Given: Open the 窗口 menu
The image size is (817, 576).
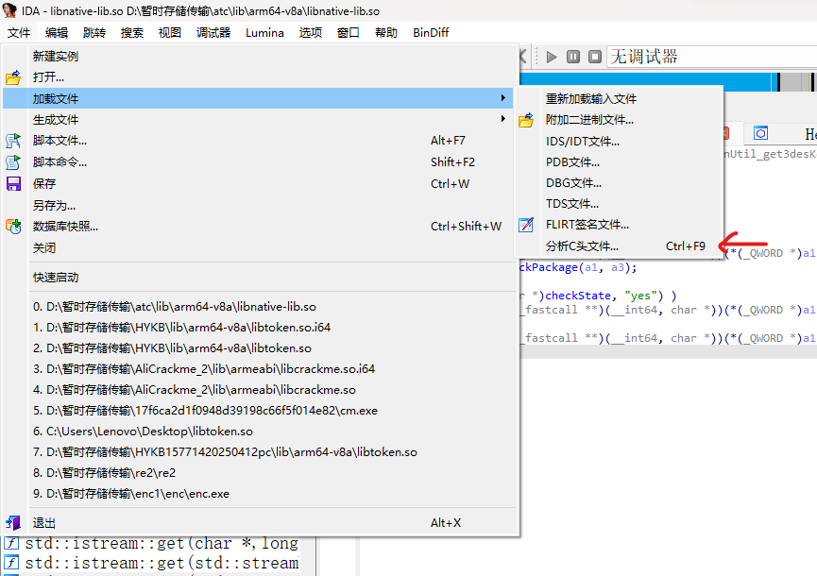Looking at the screenshot, I should click(x=349, y=33).
